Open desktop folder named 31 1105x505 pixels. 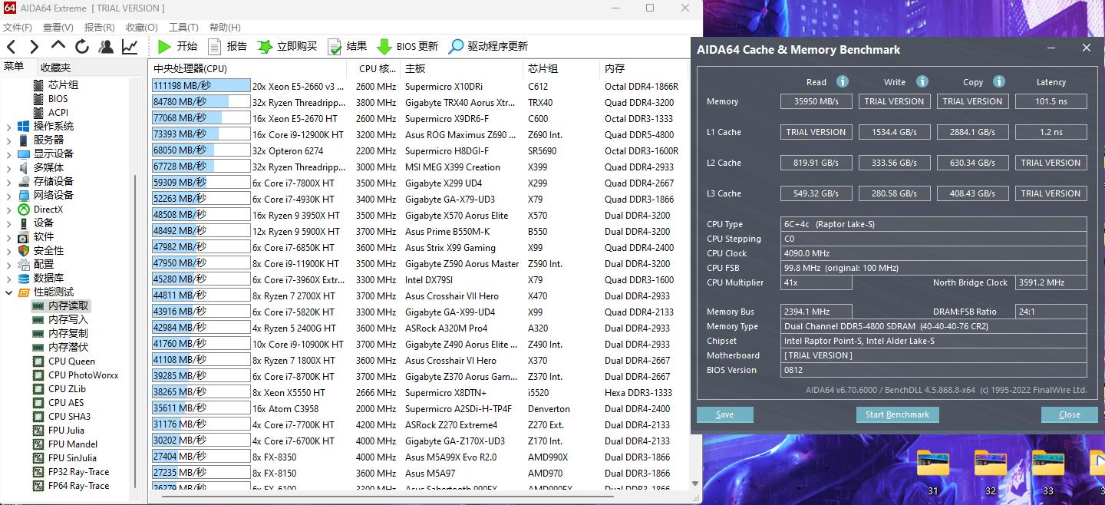[933, 471]
